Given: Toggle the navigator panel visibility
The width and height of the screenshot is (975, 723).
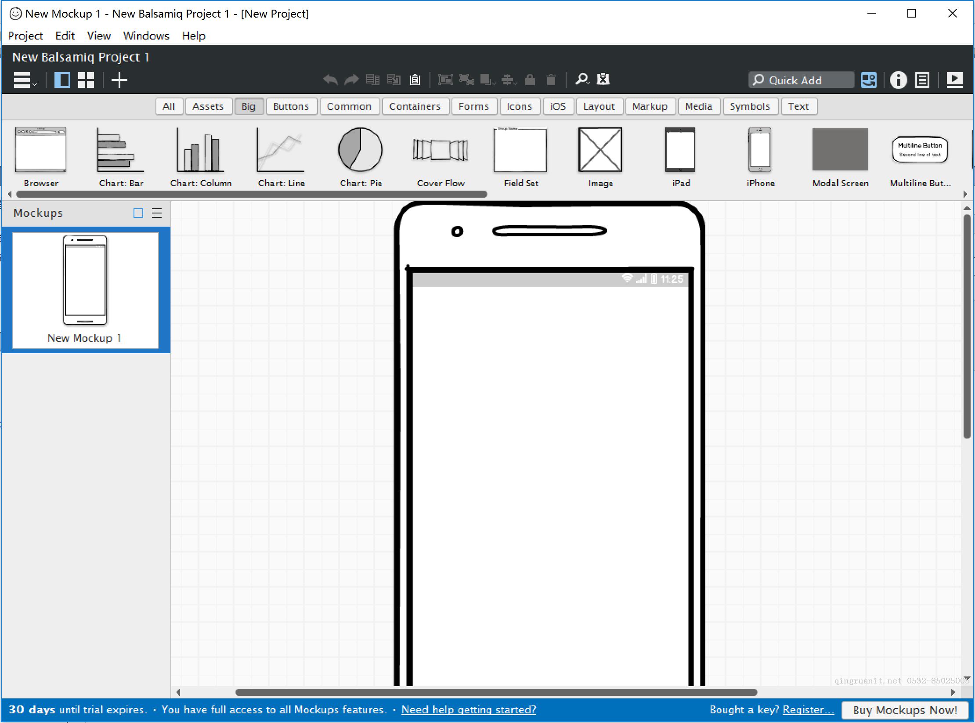Looking at the screenshot, I should [x=62, y=79].
